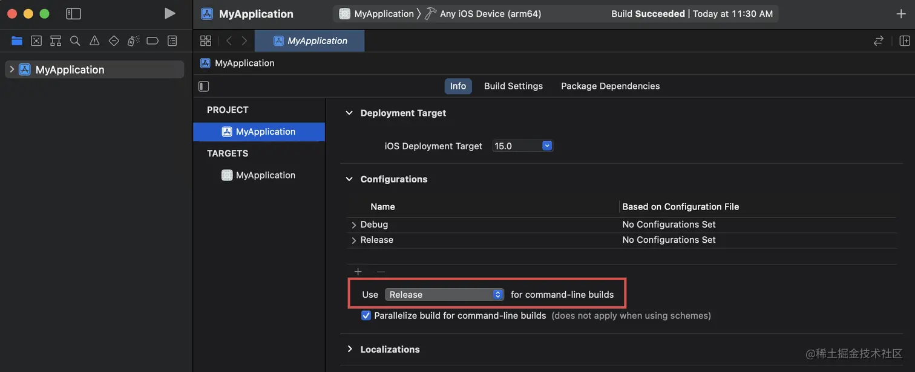
Task: Collapse the Configurations section
Action: [x=349, y=179]
